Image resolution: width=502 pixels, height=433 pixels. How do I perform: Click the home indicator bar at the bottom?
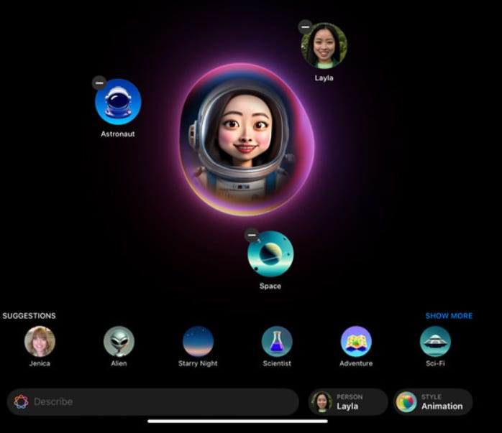tap(237, 422)
